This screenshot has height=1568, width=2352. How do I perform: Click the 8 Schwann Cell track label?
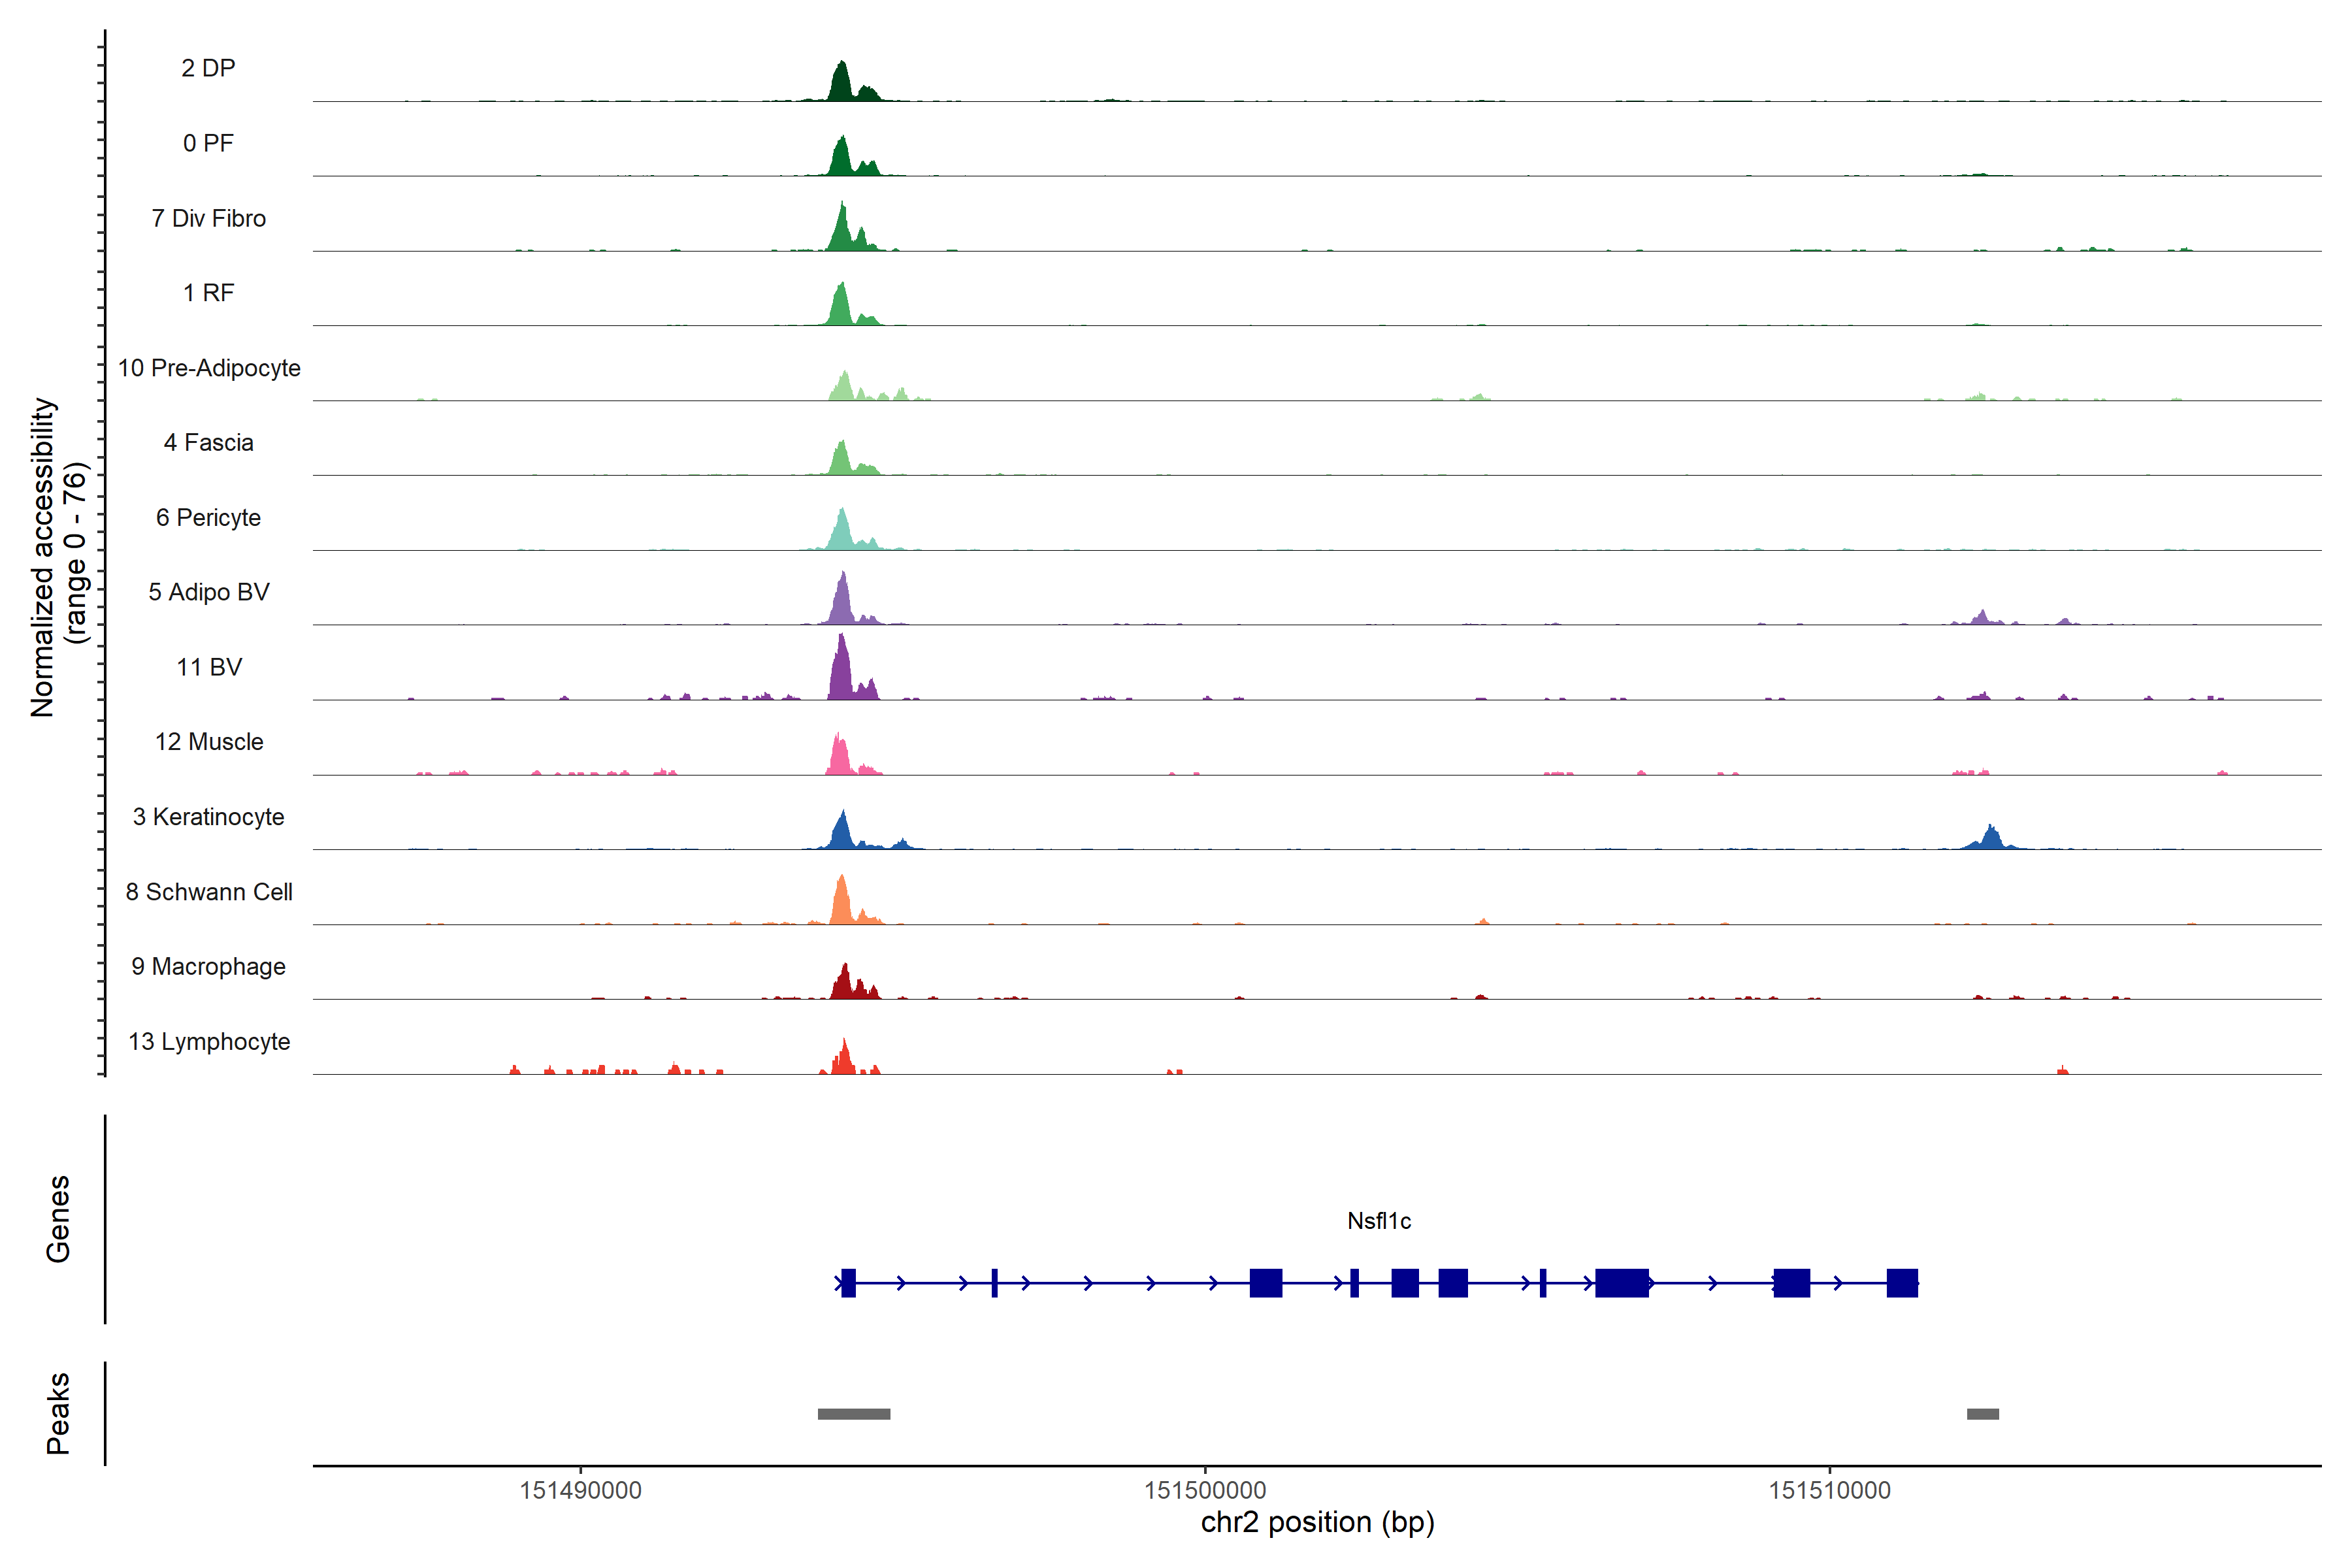pos(209,892)
